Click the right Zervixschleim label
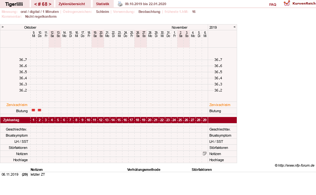Image resolution: width=316 pixels, height=195 pixels. [x=220, y=105]
